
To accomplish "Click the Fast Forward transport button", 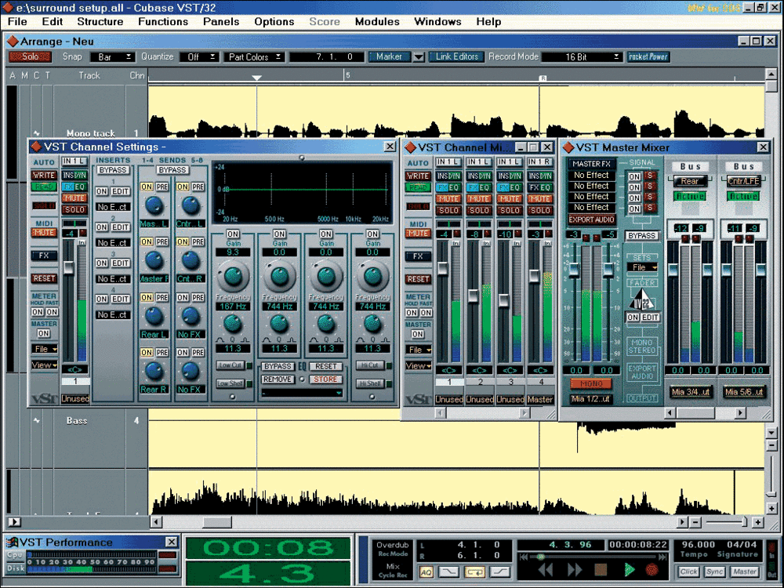I will [x=575, y=570].
